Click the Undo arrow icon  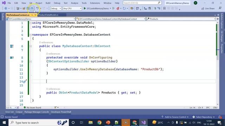pyautogui.click(x=37, y=8)
